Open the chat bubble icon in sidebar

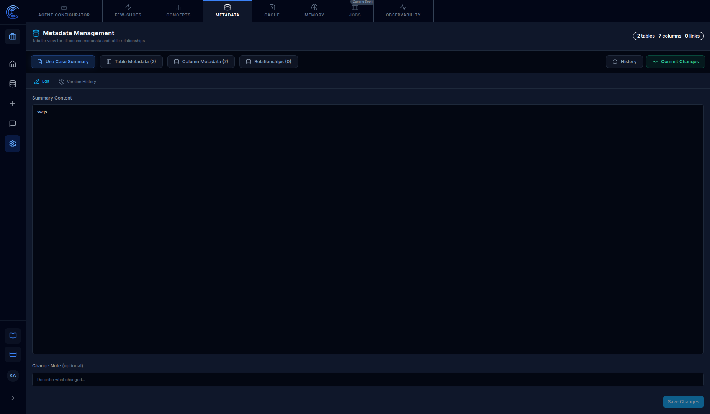[x=13, y=124]
